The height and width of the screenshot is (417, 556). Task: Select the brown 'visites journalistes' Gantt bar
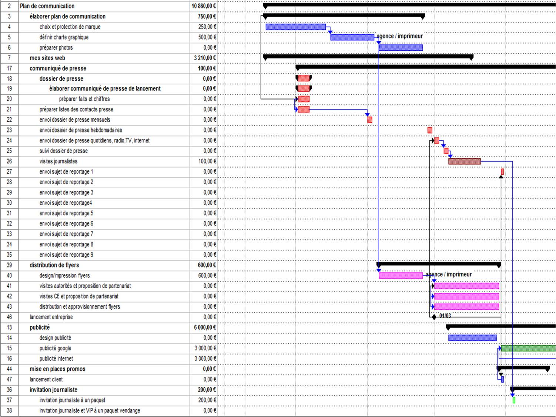click(x=465, y=161)
